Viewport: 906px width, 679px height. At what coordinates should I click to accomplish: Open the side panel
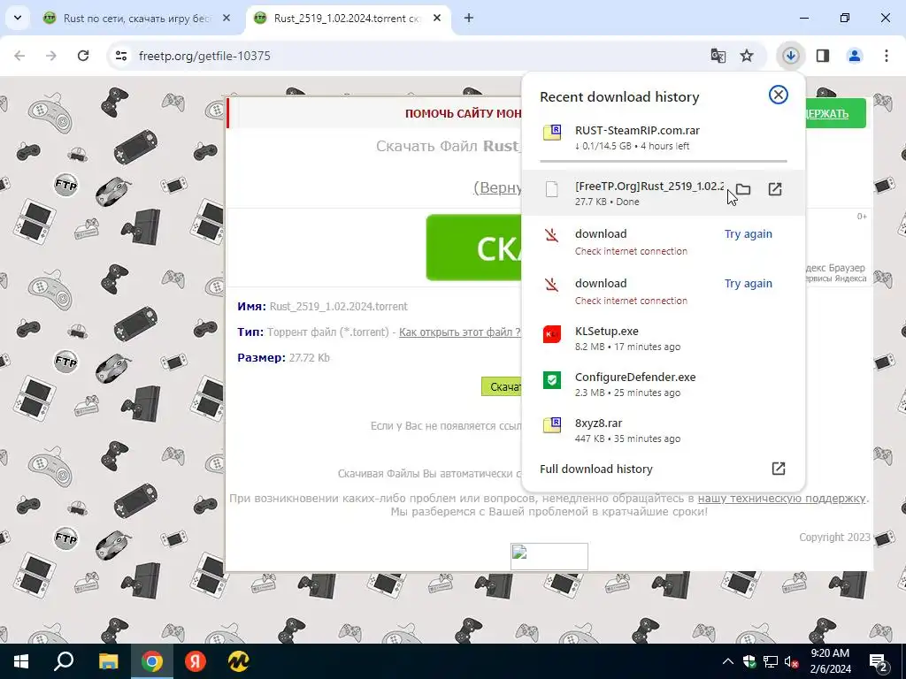click(823, 56)
